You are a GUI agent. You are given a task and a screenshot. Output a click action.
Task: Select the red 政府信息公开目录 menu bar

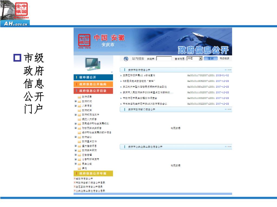93,91
